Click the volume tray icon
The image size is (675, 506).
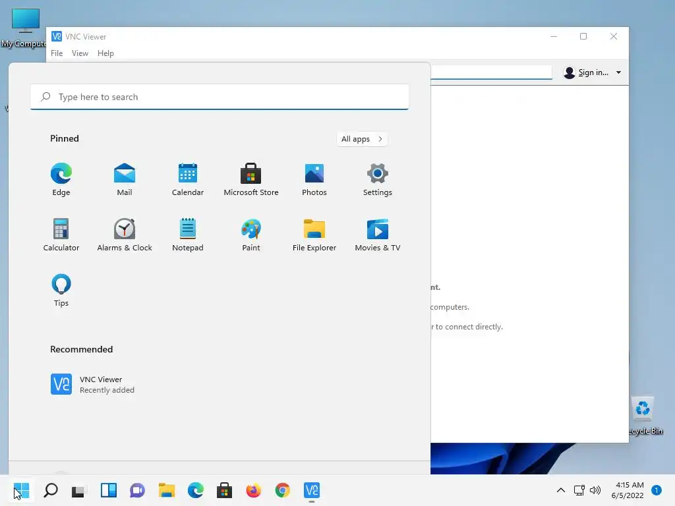coord(595,490)
